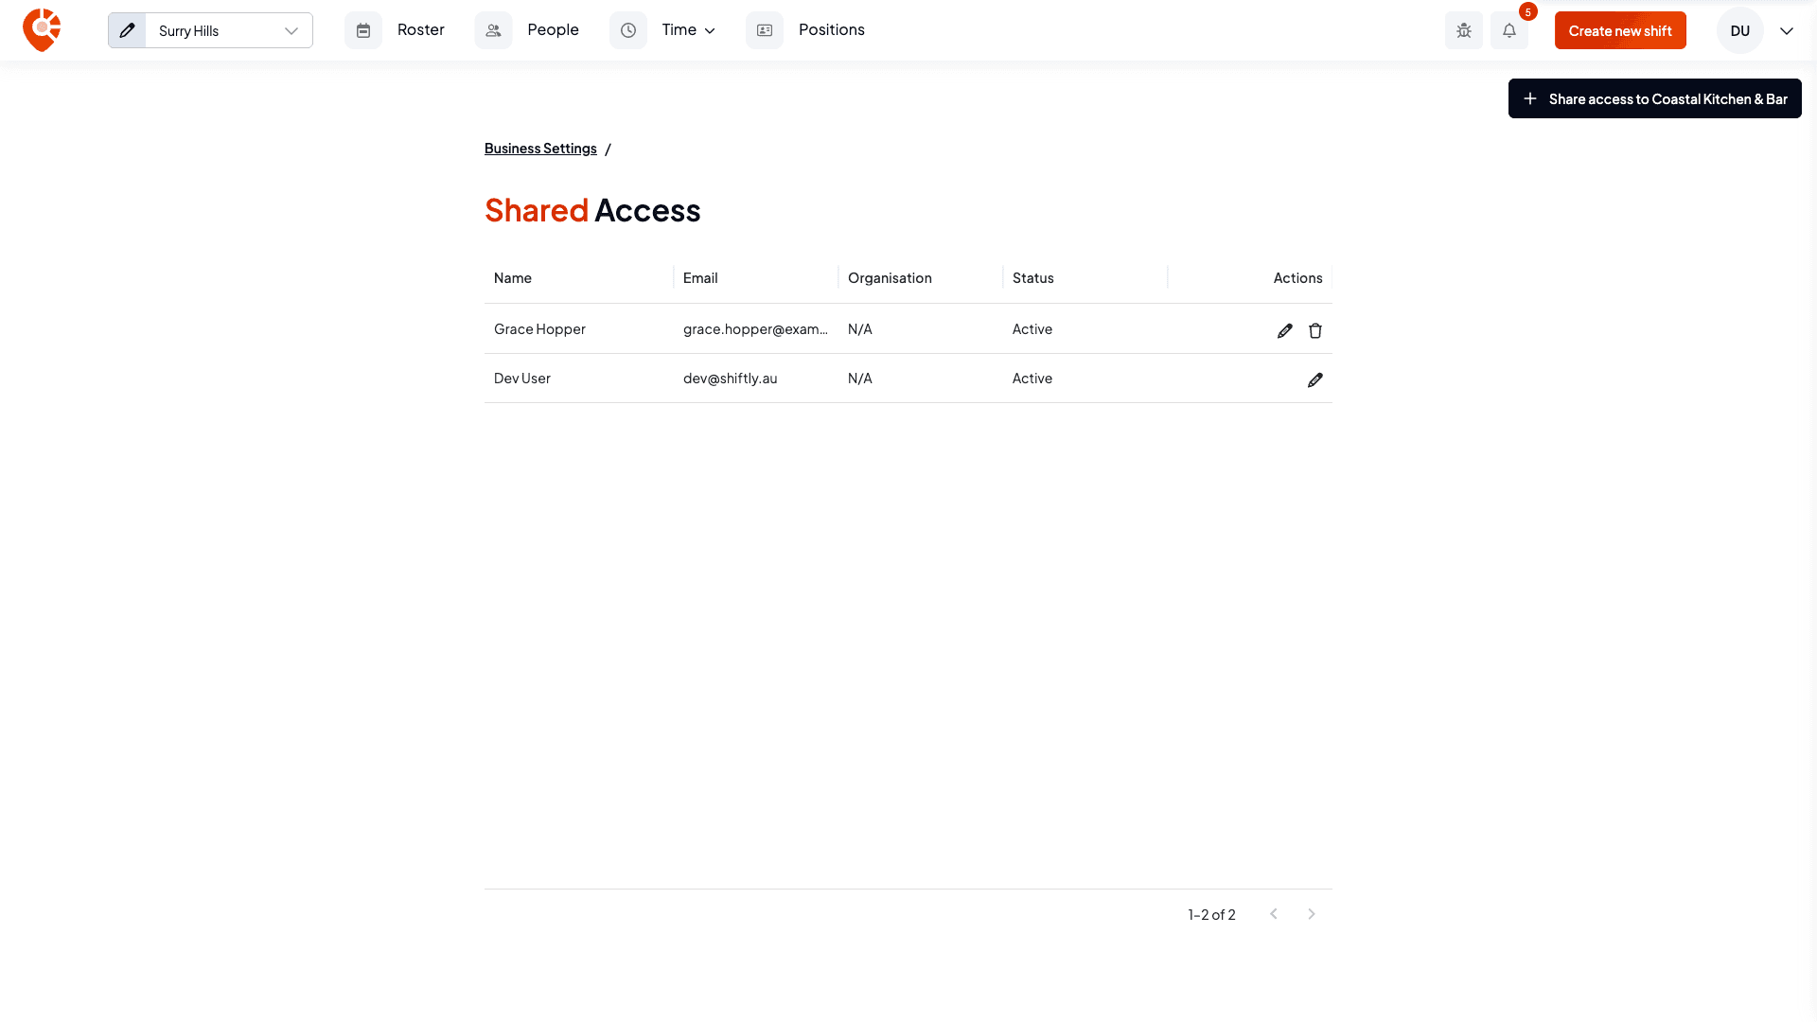
Task: Click the 1–2 of 2 pagination text
Action: [x=1211, y=914]
